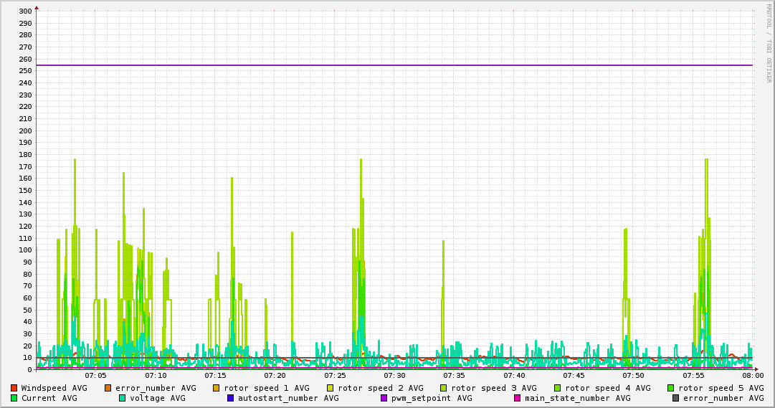Click the green Current AVG legend swatch
The image size is (775, 408).
point(14,398)
